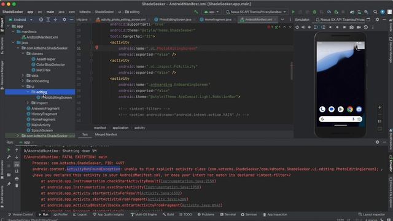Click Expand All in Project panel
Screen dimensions: 393x221
click(x=48, y=19)
